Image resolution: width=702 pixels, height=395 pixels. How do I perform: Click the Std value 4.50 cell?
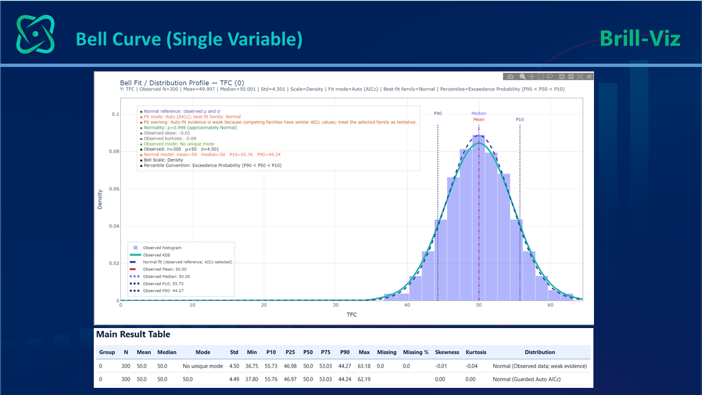(234, 366)
